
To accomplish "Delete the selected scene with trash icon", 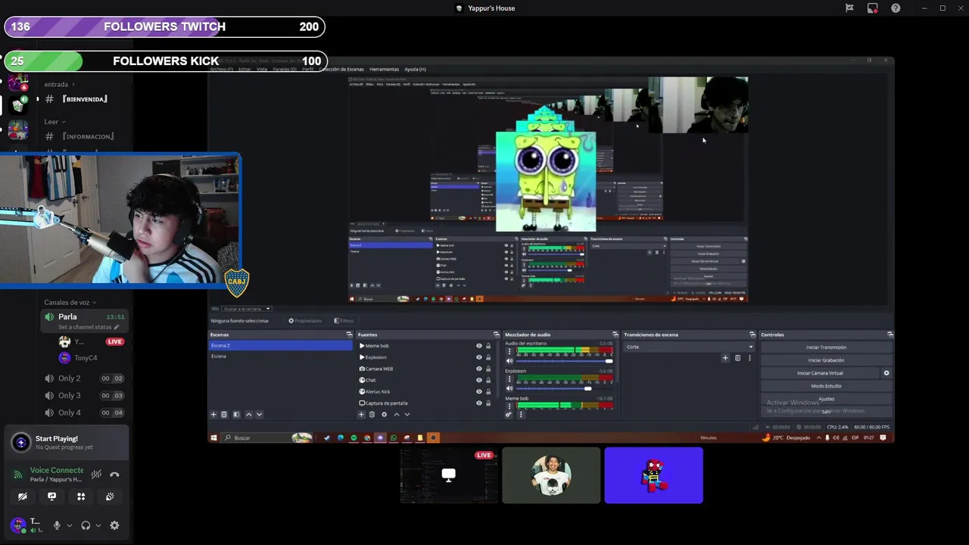I will coord(224,414).
